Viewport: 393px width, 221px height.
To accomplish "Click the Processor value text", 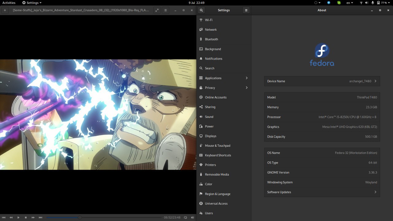I will [x=347, y=117].
